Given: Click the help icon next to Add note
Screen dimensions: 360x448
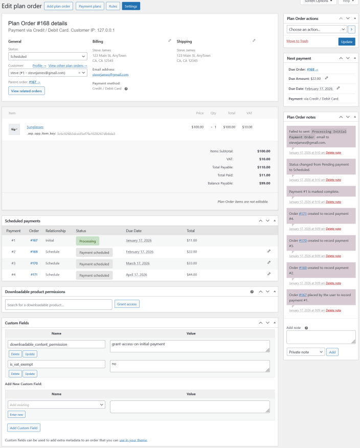Looking at the screenshot, I should point(306,327).
